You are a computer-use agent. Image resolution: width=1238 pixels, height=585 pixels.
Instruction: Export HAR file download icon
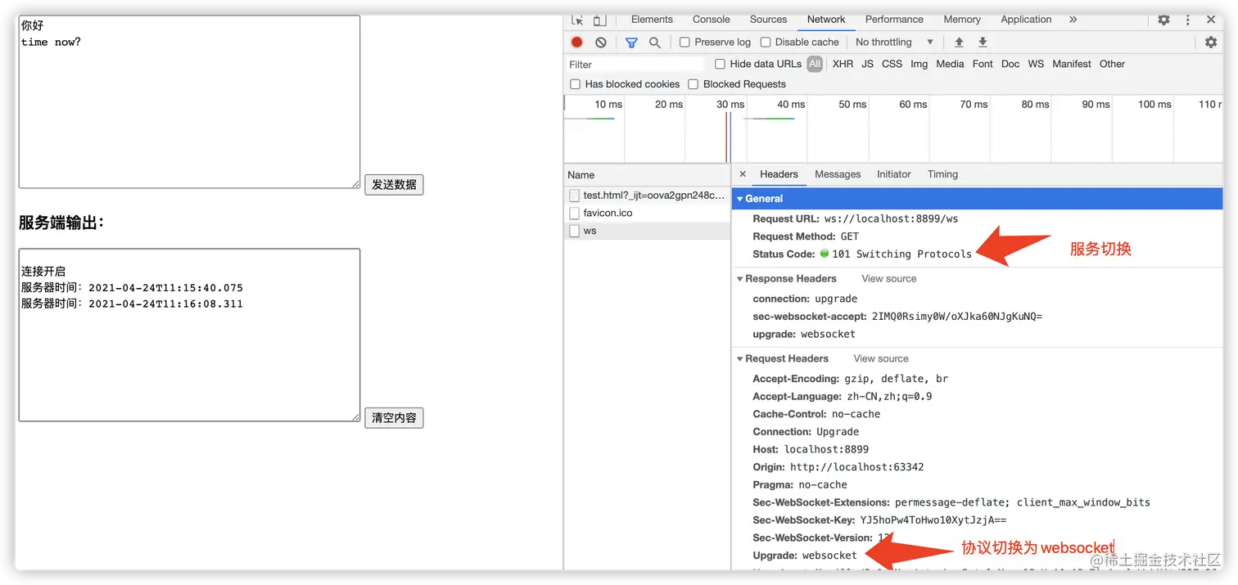click(983, 43)
